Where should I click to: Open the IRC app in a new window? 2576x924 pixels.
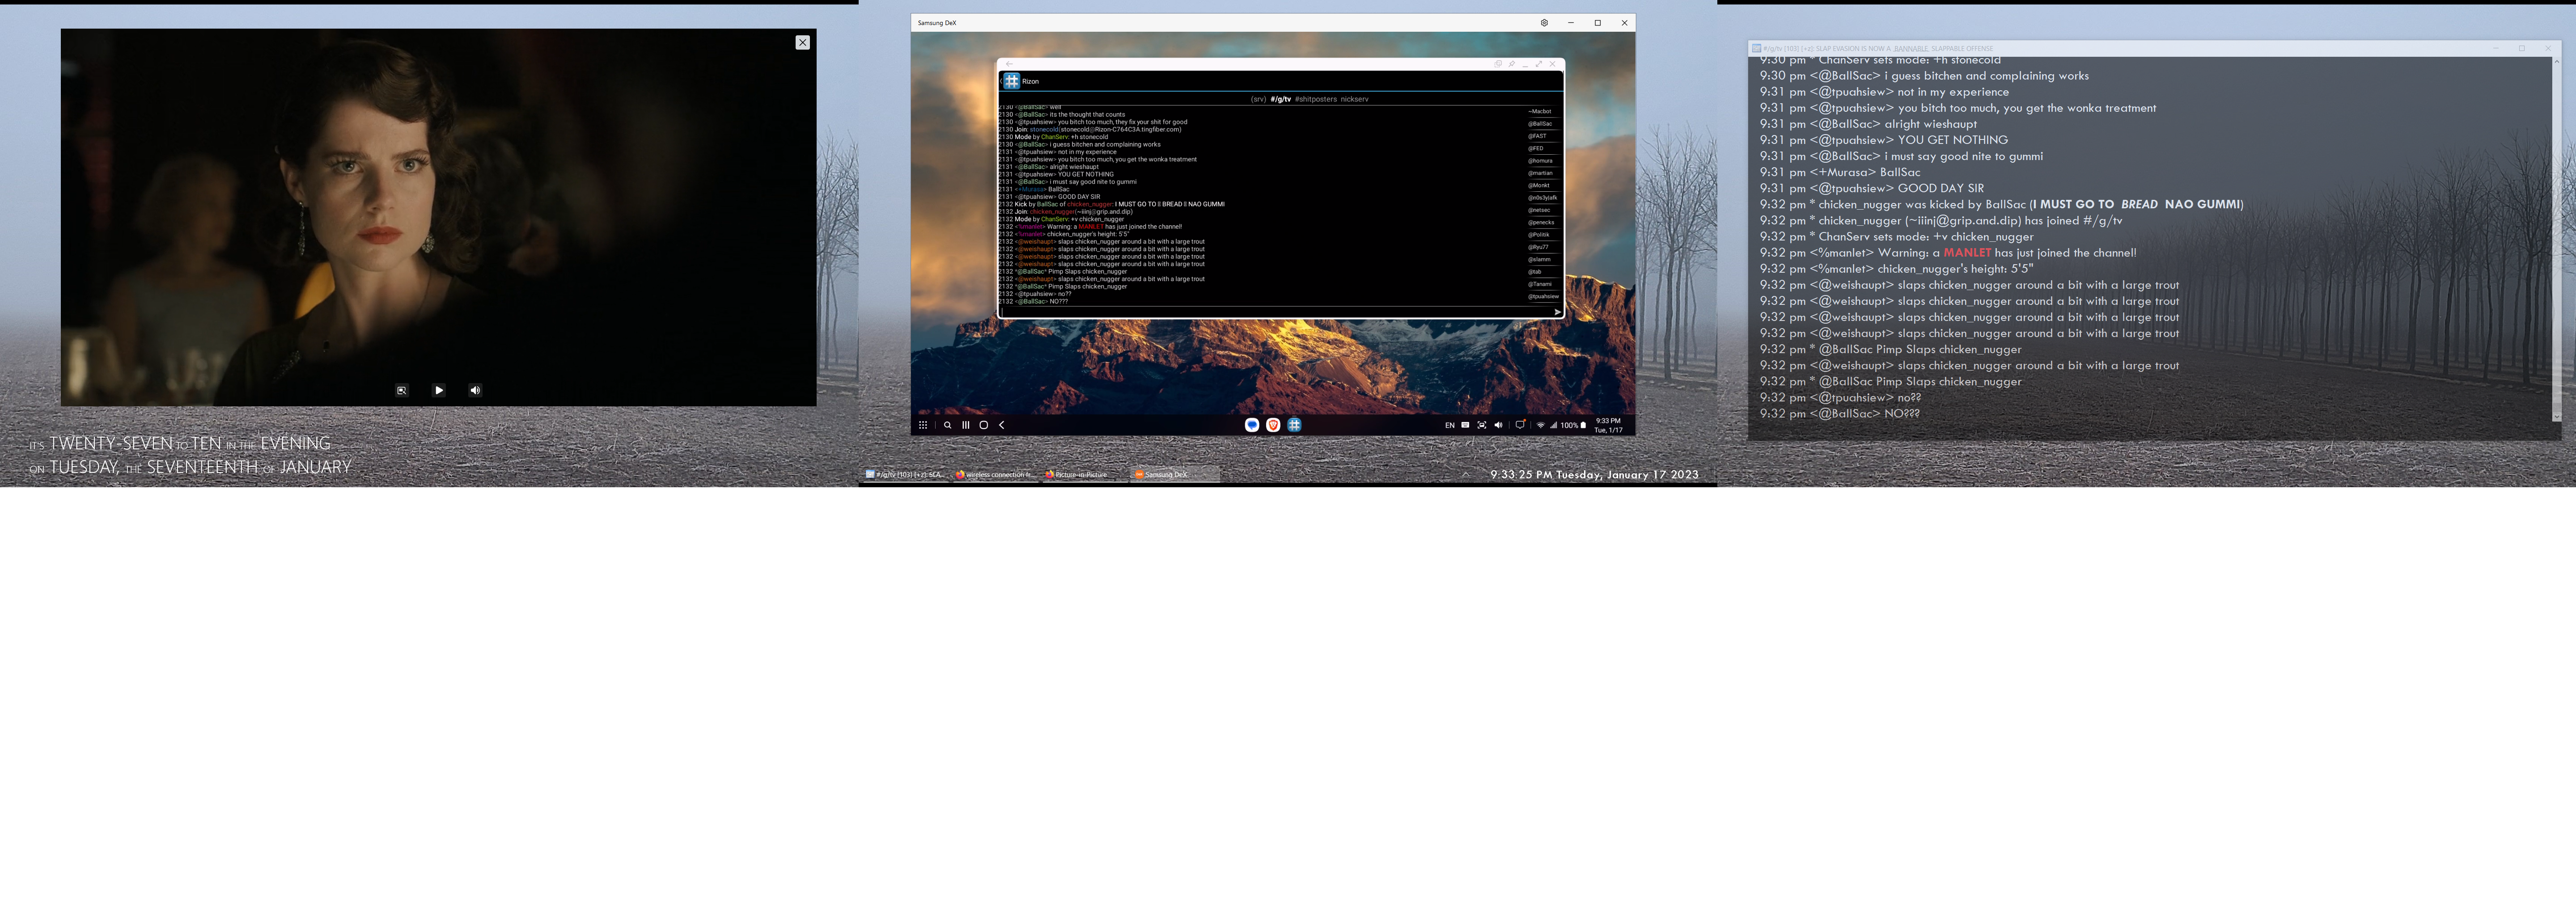click(x=1498, y=64)
